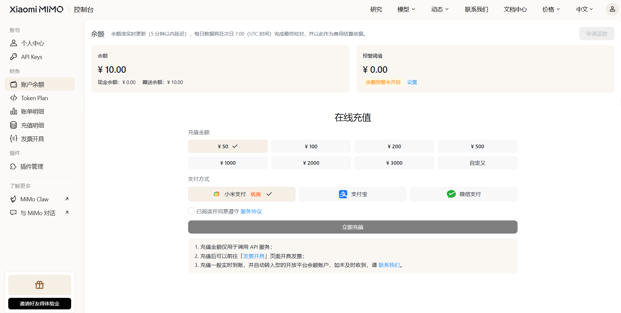Click the 充值金额 section label
Viewport: 621px width, 313px height.
[199, 132]
